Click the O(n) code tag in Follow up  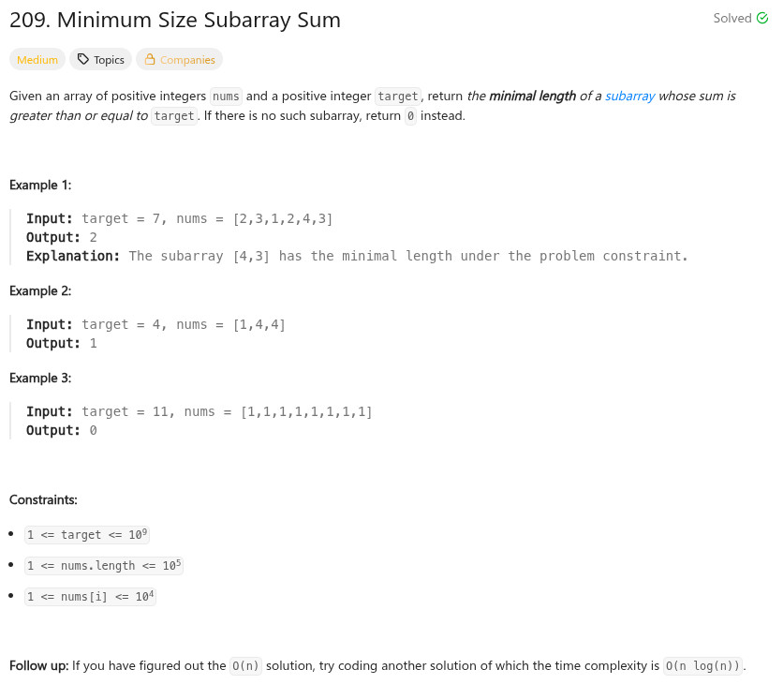point(247,666)
